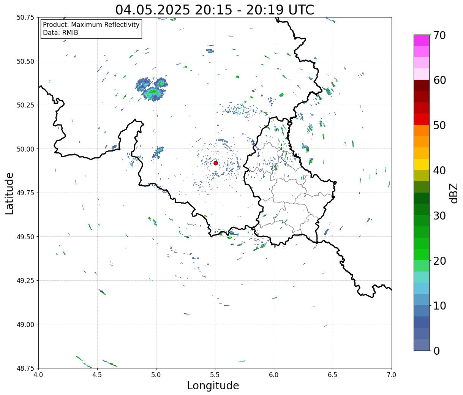Viewport: 463px width, 395px height.
Task: Click the latitude tick label 50.25
Action: coord(25,105)
